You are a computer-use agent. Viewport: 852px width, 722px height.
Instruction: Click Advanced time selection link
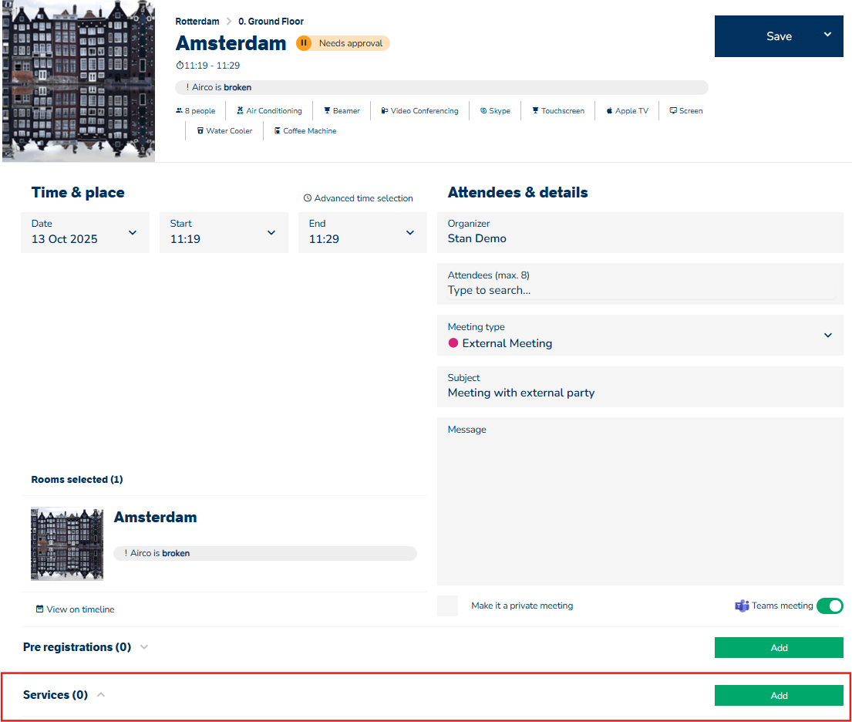(359, 198)
